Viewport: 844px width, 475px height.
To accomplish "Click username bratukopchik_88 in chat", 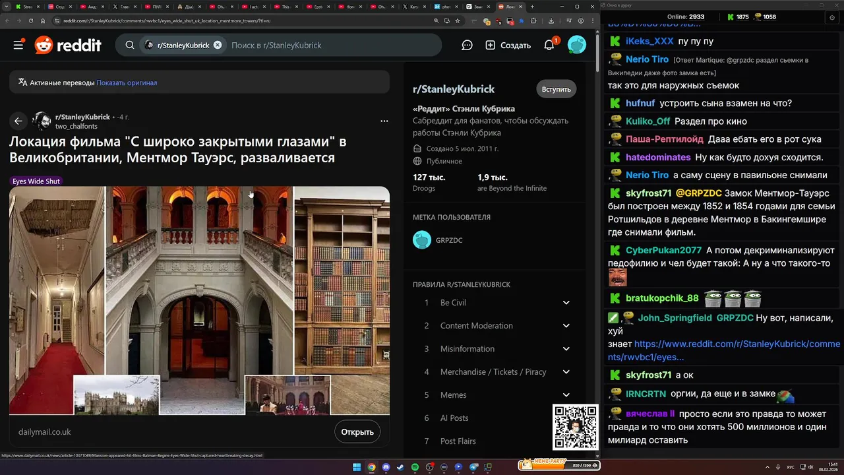I will click(662, 298).
